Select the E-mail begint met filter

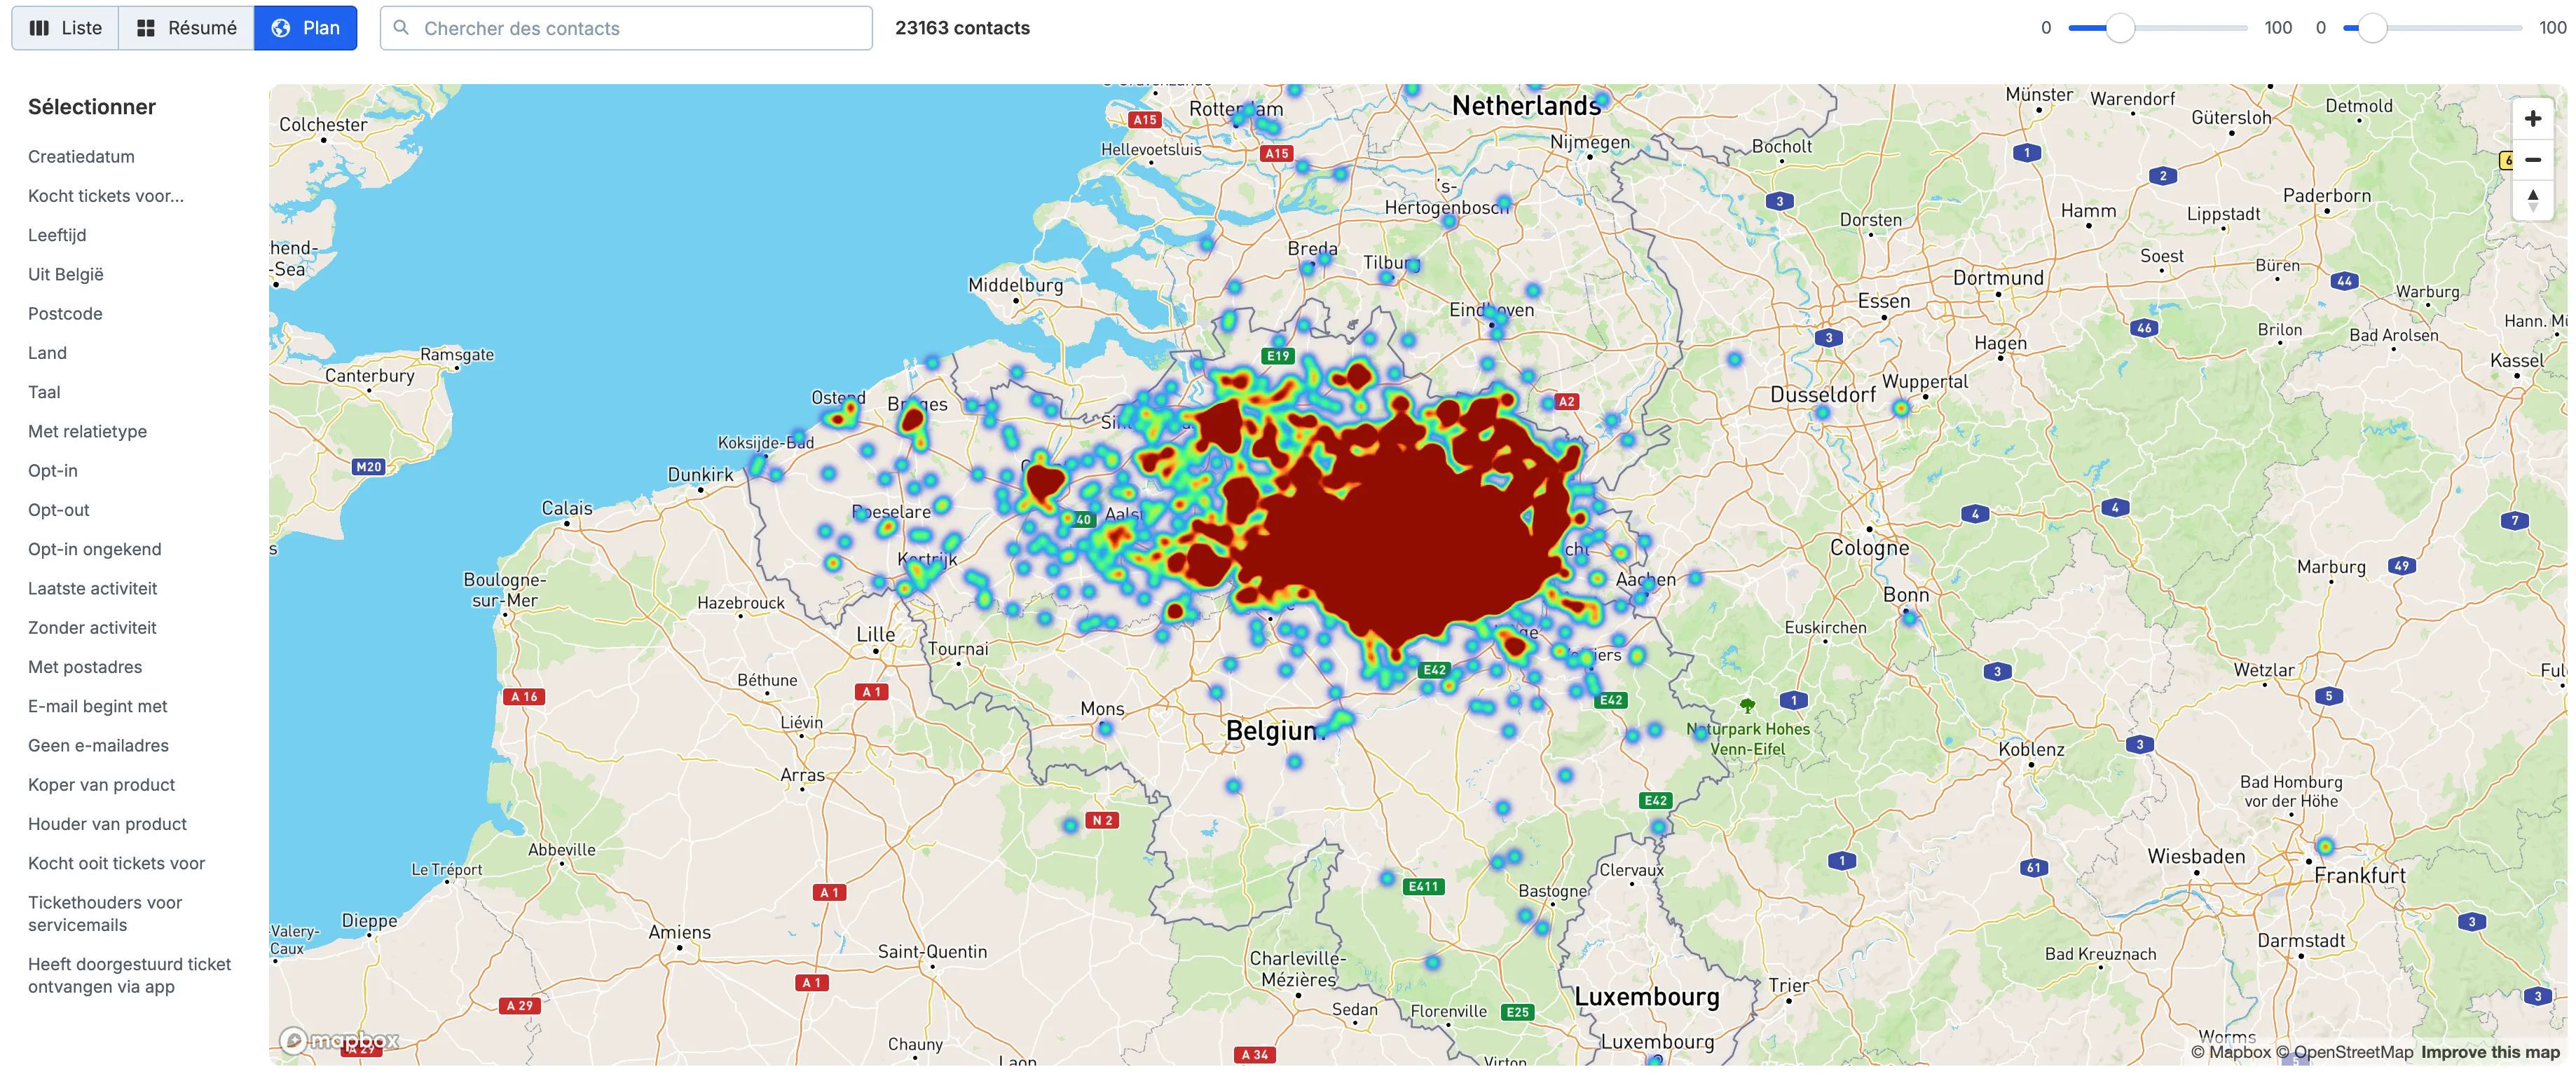pyautogui.click(x=98, y=706)
